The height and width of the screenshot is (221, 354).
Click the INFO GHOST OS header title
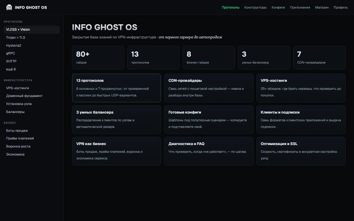pos(31,7)
